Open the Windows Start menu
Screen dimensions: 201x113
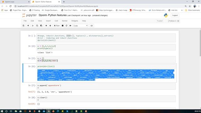[x=2, y=111]
